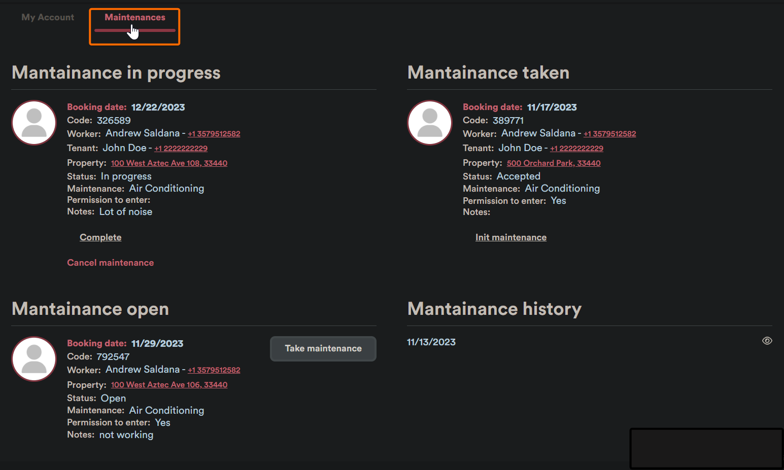The image size is (784, 470).
Task: Click worker phone number in maintenance taken section
Action: [609, 134]
